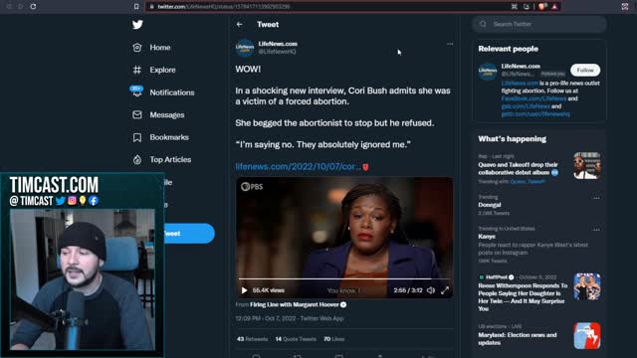Viewport: 637px width, 358px height.
Task: View the 70 Likes list
Action: click(334, 339)
